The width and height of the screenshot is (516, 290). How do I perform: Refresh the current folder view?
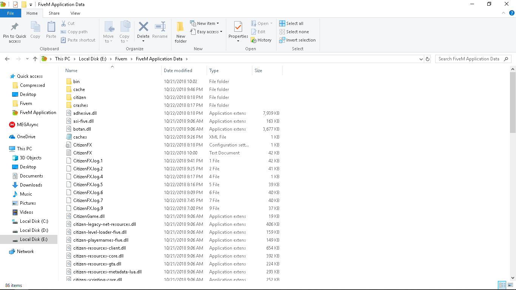(428, 59)
